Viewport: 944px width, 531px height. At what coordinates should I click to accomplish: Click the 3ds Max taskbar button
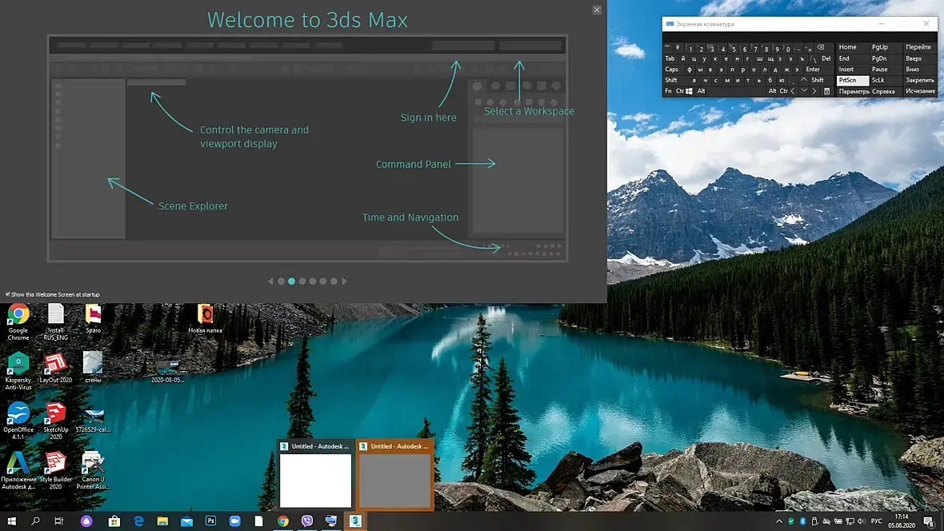[x=355, y=521]
